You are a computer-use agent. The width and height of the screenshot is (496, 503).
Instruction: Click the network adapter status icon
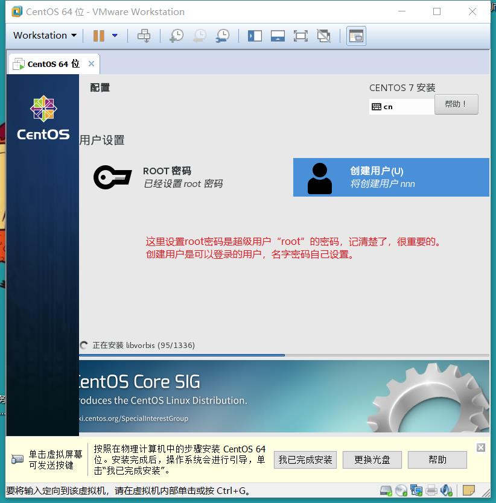pos(416,490)
